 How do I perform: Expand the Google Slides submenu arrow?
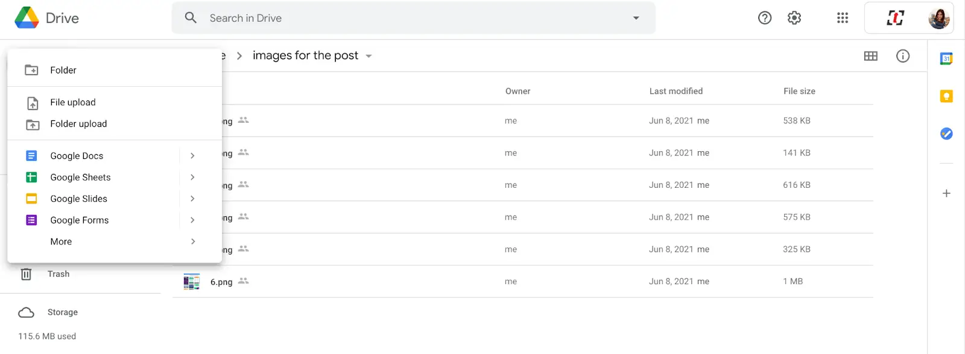click(192, 199)
